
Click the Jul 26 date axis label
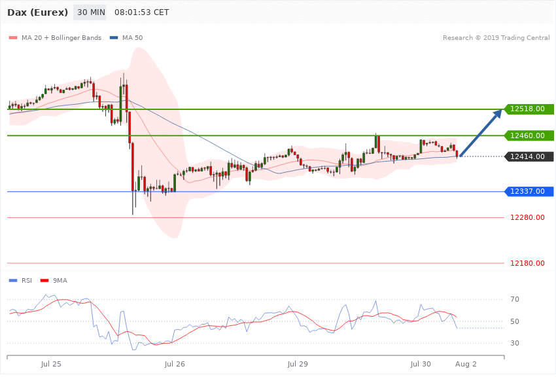175,364
